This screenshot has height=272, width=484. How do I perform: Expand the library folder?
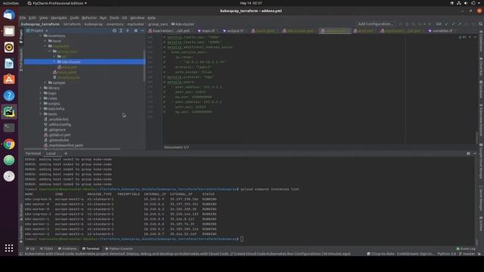40,88
